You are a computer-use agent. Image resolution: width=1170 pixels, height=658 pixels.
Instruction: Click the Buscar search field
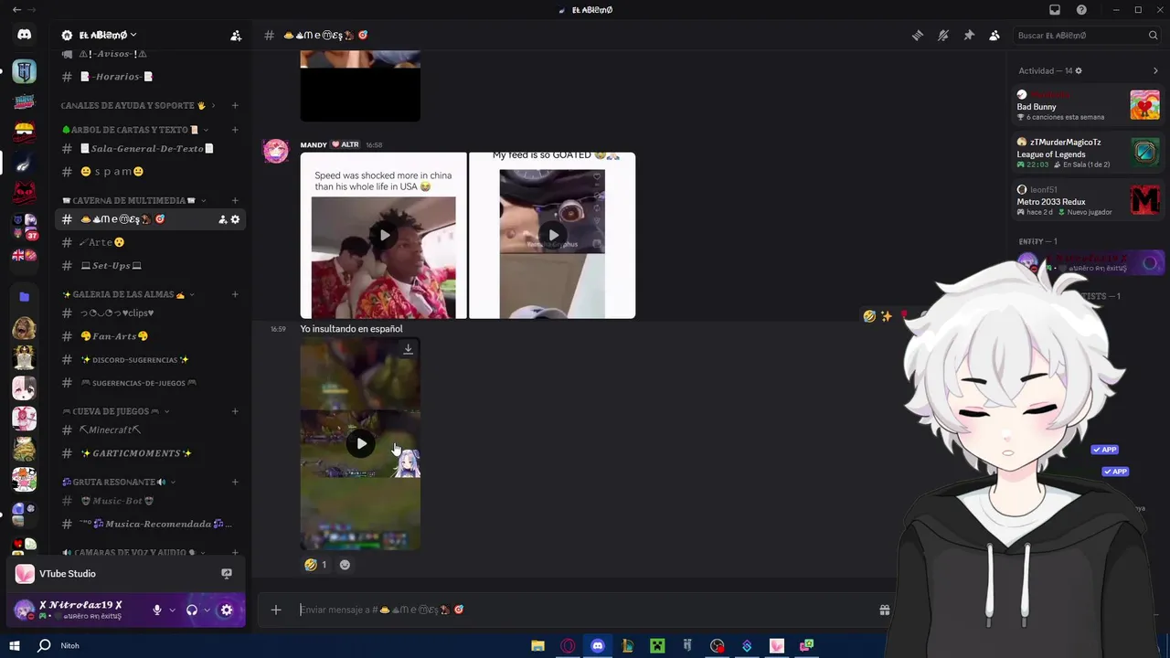pyautogui.click(x=1088, y=36)
